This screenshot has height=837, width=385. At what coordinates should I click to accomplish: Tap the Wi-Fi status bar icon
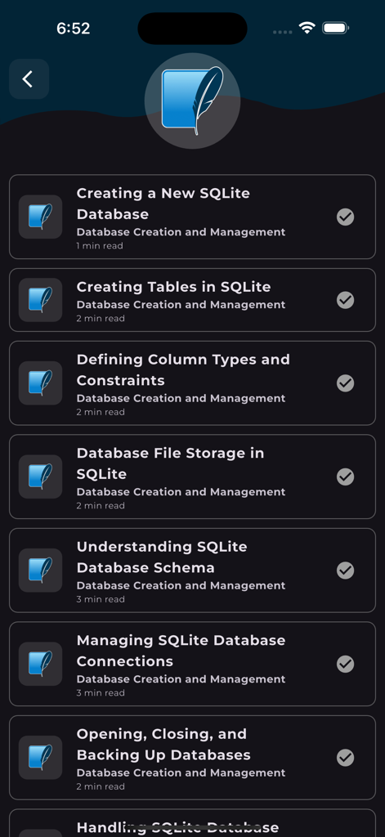pyautogui.click(x=307, y=28)
